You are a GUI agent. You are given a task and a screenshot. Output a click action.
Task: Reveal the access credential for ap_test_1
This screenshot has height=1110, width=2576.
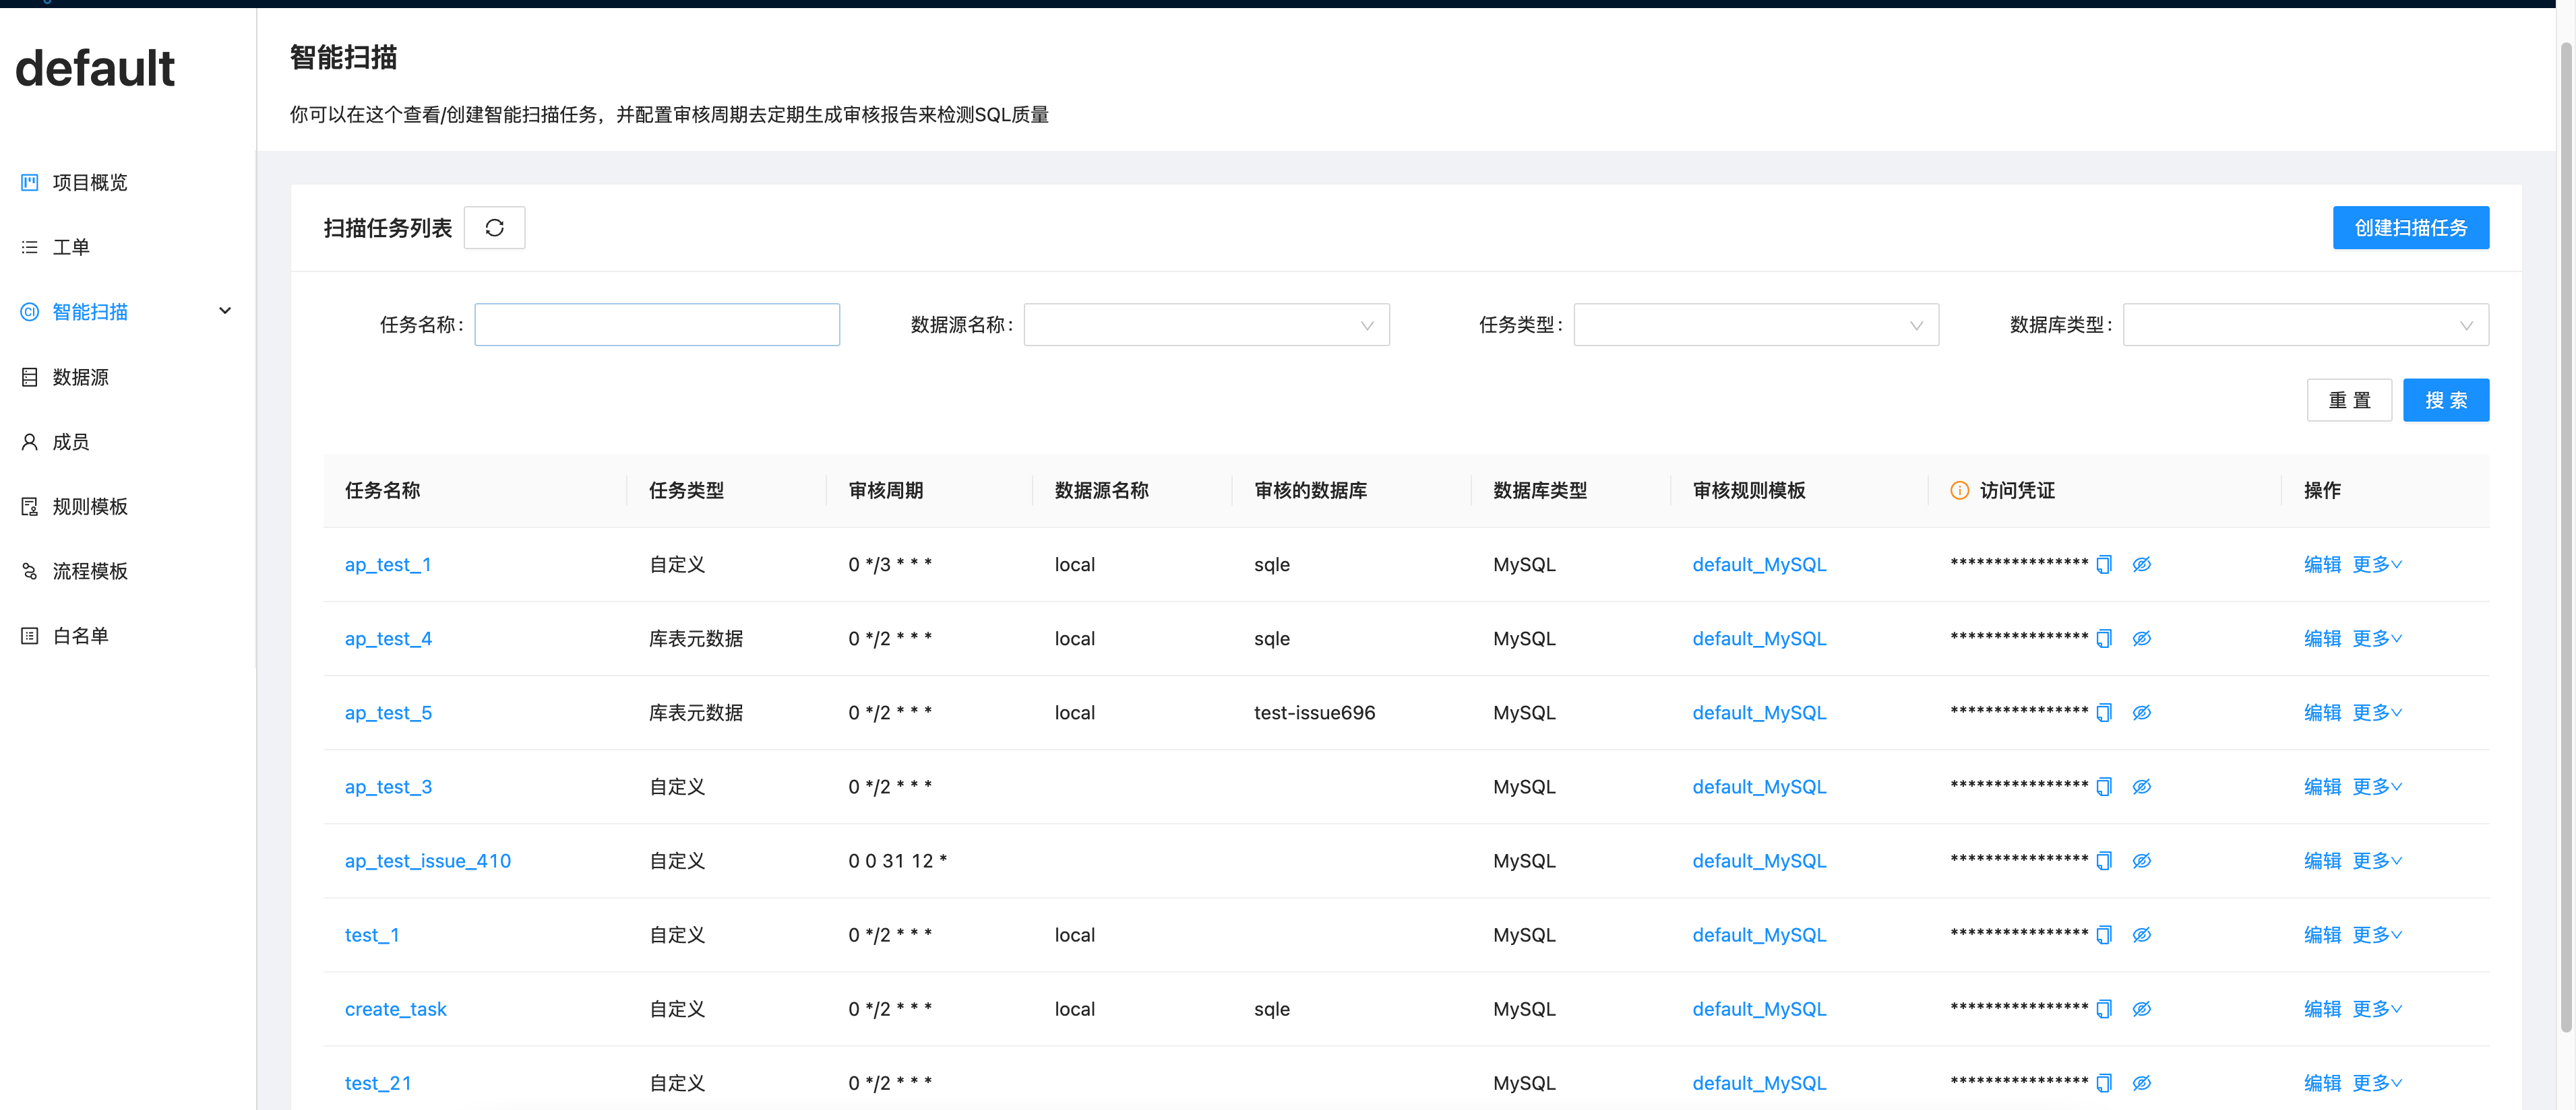tap(2142, 564)
